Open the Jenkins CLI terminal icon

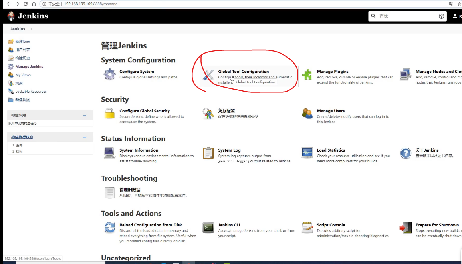(x=208, y=228)
